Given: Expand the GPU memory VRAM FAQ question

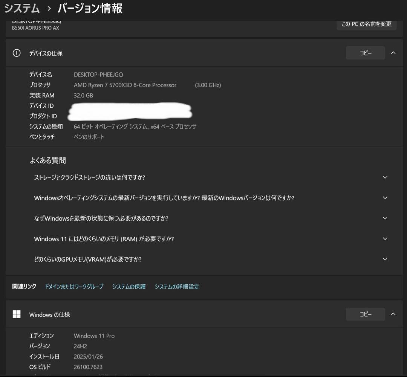Looking at the screenshot, I should [x=385, y=259].
